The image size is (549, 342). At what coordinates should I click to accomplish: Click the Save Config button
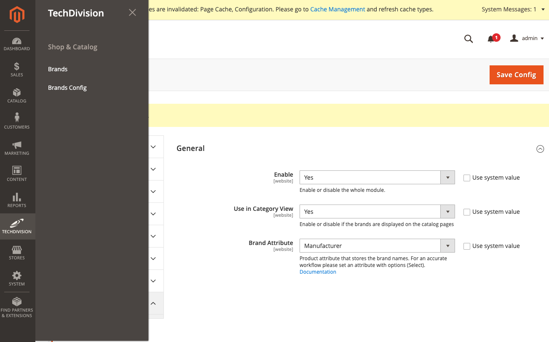click(x=517, y=75)
